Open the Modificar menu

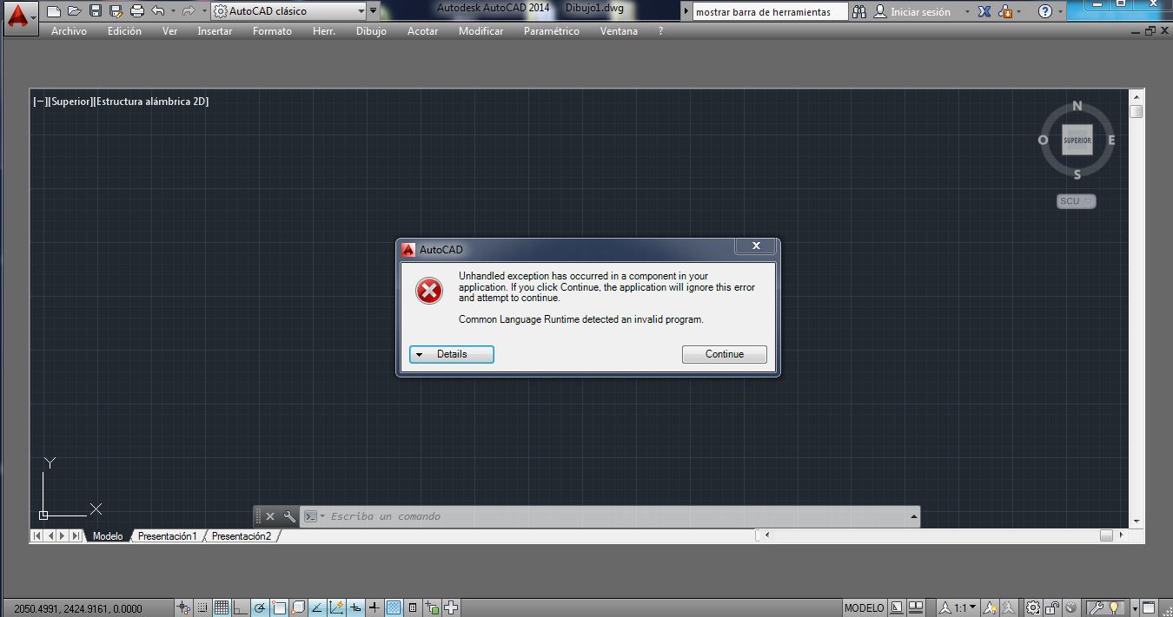480,31
